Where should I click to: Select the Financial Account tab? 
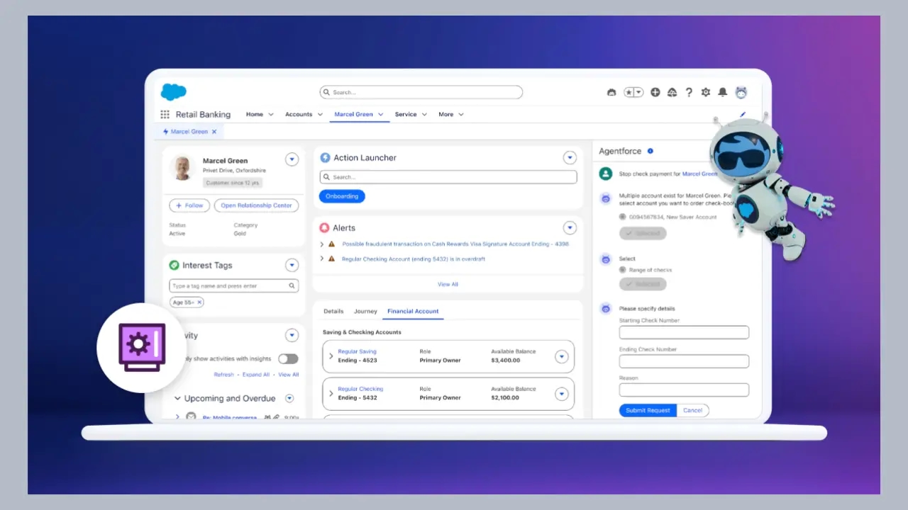click(x=413, y=311)
